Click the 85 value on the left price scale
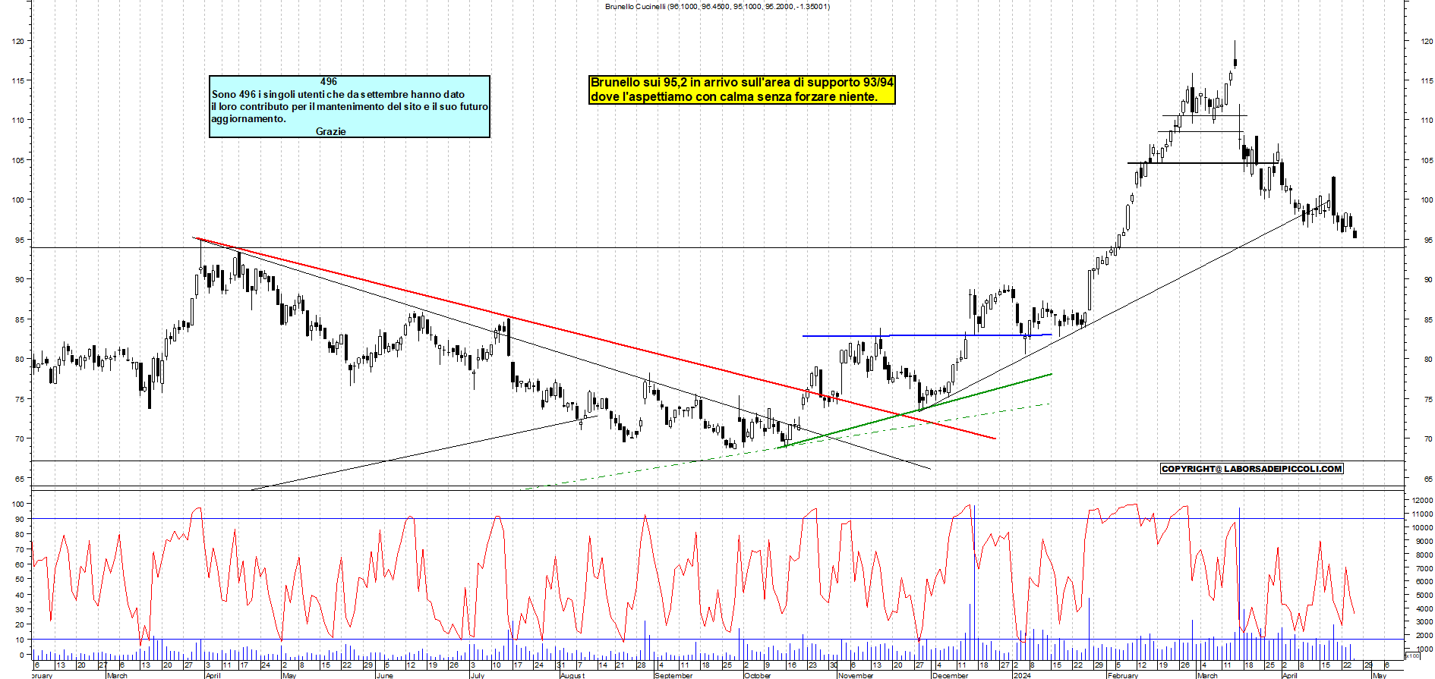Viewport: 1435px width, 679px height. [20, 319]
